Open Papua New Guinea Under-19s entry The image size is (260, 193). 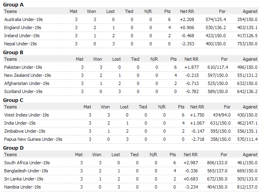tap(33, 139)
